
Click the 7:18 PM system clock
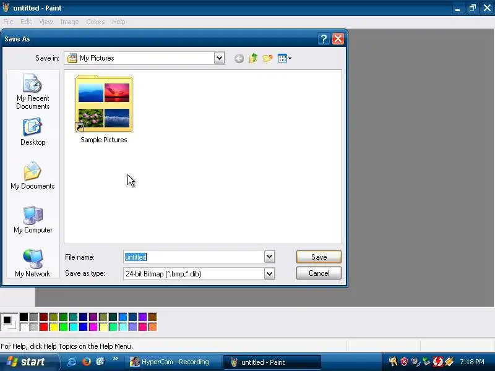[472, 362]
